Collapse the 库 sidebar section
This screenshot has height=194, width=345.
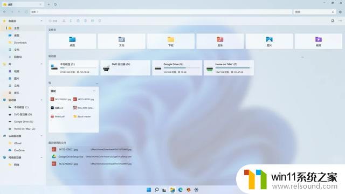point(42,64)
